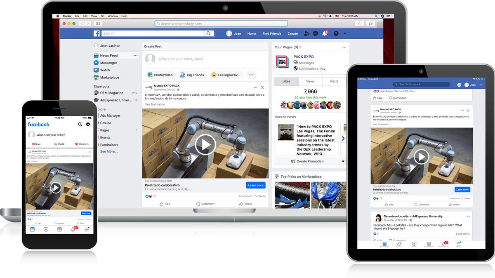Viewport: 495px width, 278px height.
Task: Tap Friends in the tablet bottom bar
Action: pos(399,245)
